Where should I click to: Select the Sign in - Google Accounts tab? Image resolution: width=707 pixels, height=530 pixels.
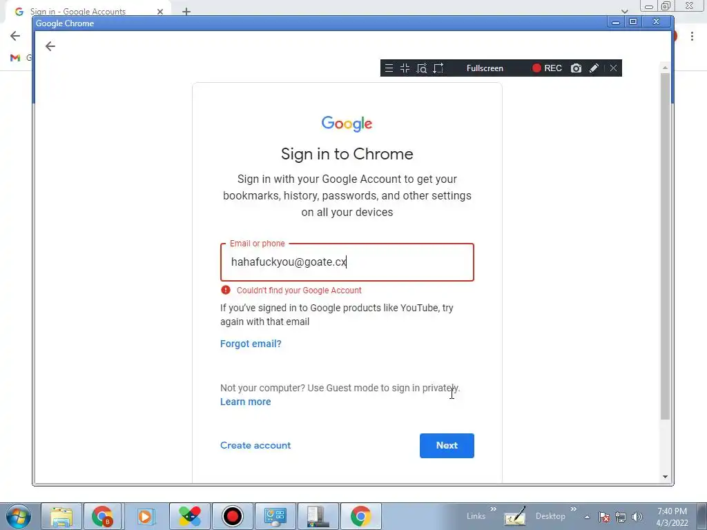[x=88, y=11]
